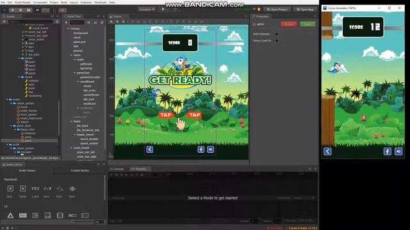Select the Sprite node icon in Node Library
The height and width of the screenshot is (230, 410).
tap(23, 188)
